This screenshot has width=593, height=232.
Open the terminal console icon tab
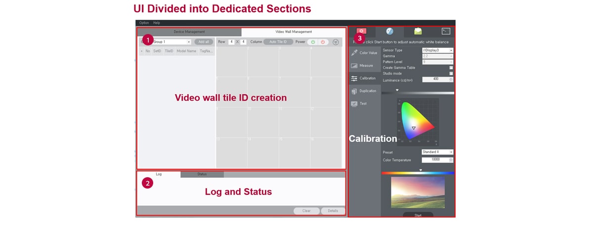click(446, 31)
